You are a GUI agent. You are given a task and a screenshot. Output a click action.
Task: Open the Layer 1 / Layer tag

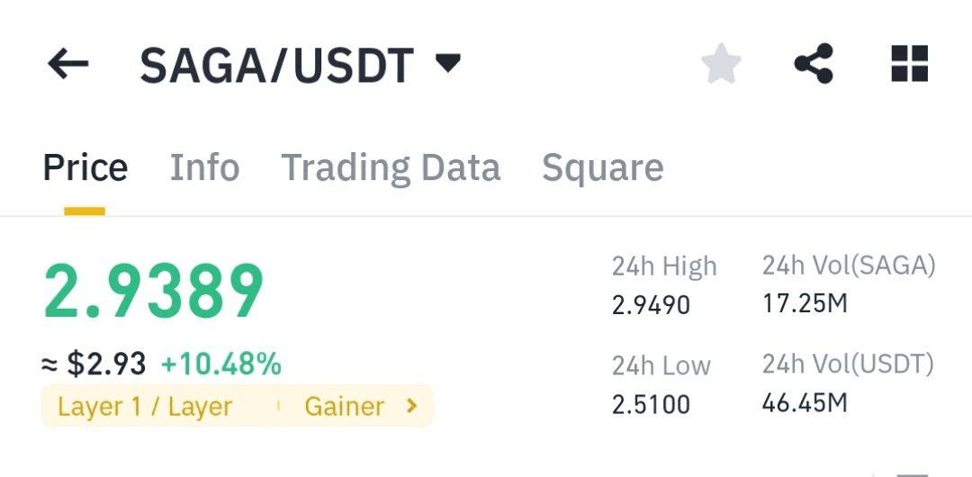tap(144, 407)
